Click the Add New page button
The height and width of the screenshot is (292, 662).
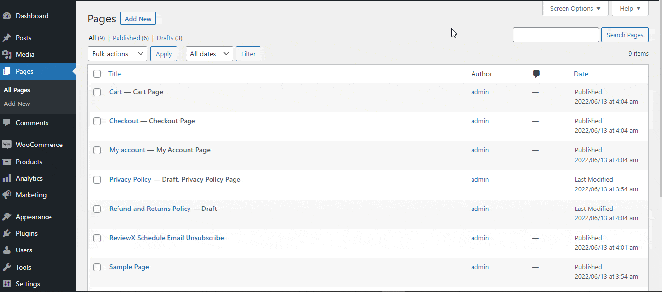click(x=138, y=19)
